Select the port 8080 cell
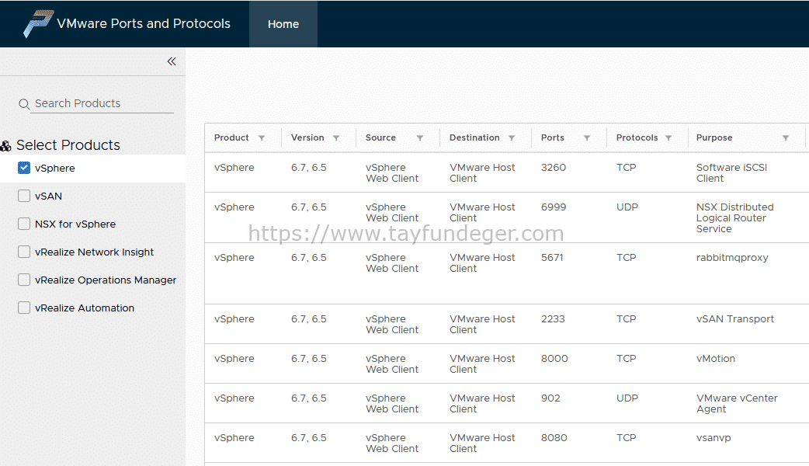 pos(554,437)
